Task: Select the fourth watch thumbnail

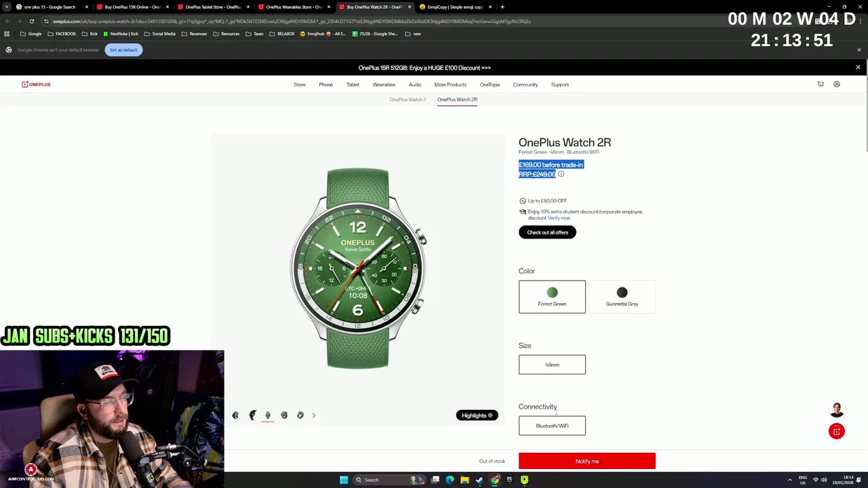Action: pos(284,415)
